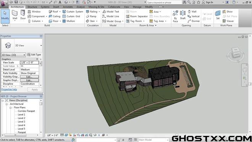252x142 pixels.
Task: Pick the Door tool
Action: point(23,15)
